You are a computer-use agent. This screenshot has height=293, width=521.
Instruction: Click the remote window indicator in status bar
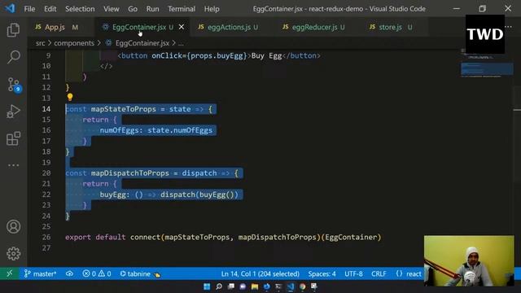tap(9, 273)
